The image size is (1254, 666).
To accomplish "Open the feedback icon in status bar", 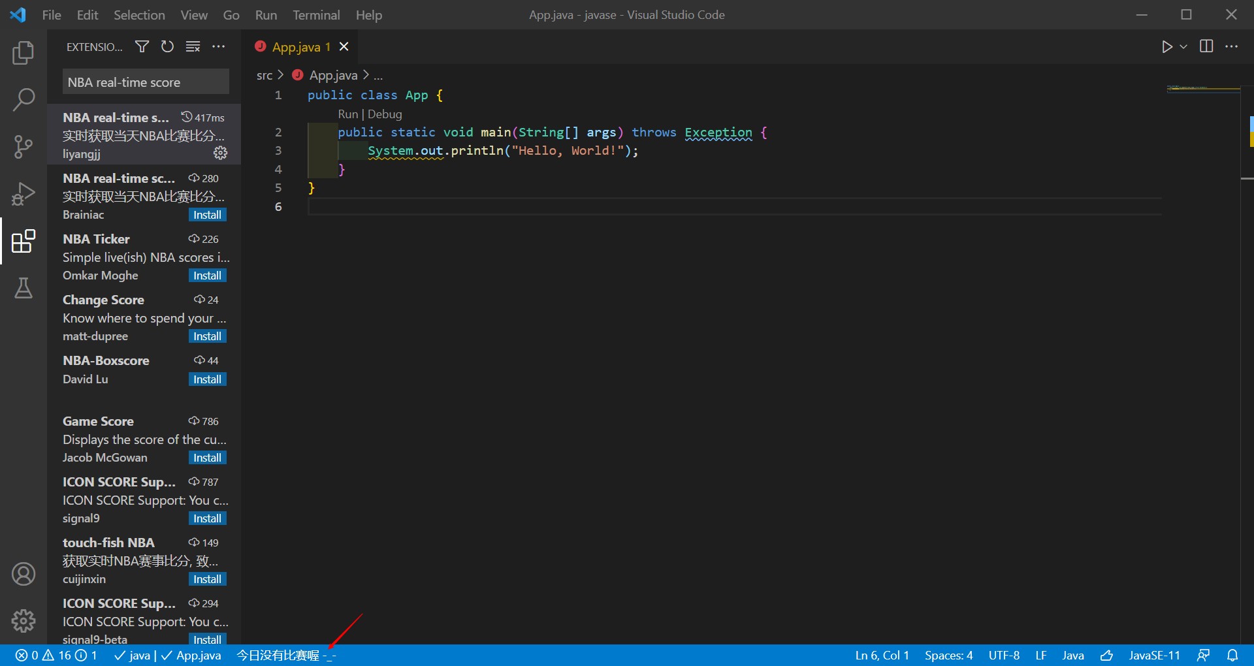I will click(x=1203, y=655).
